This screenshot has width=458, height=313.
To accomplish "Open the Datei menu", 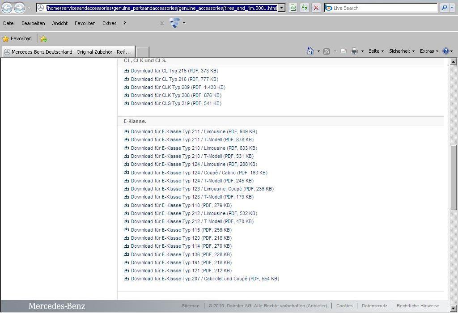I will 9,23.
